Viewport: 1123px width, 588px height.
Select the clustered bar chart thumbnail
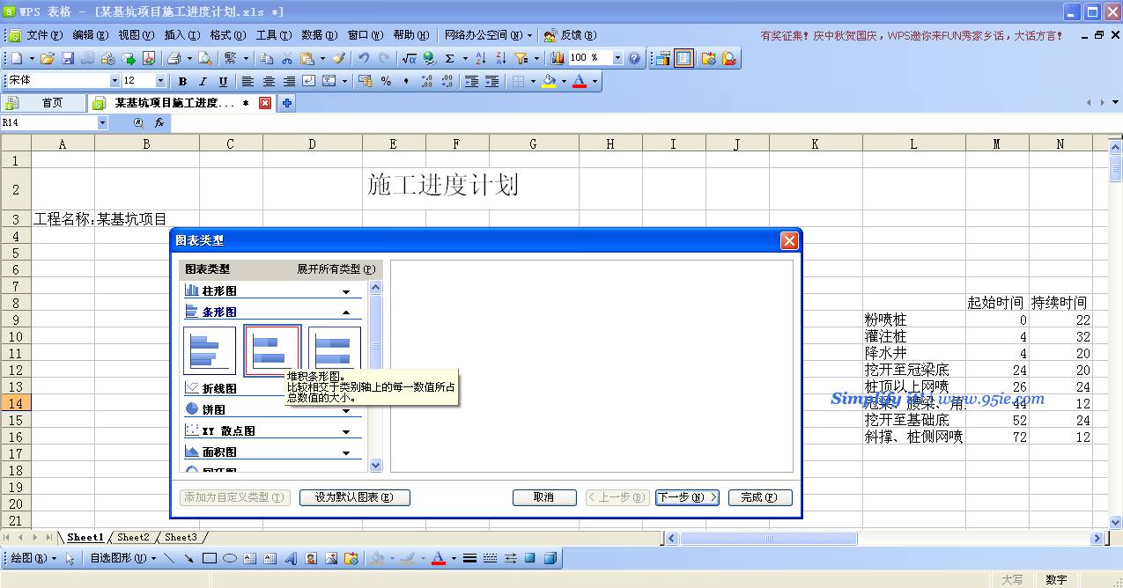coord(210,350)
